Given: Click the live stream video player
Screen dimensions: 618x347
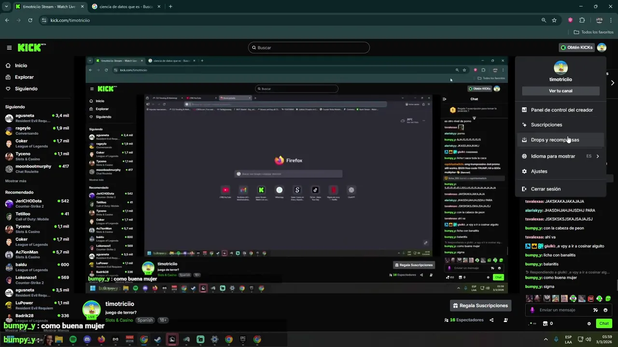Looking at the screenshot, I should [x=296, y=175].
